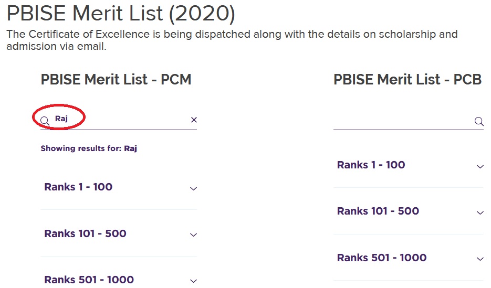Clear the 'Raj' search with the X icon
491x288 pixels.
coord(194,120)
